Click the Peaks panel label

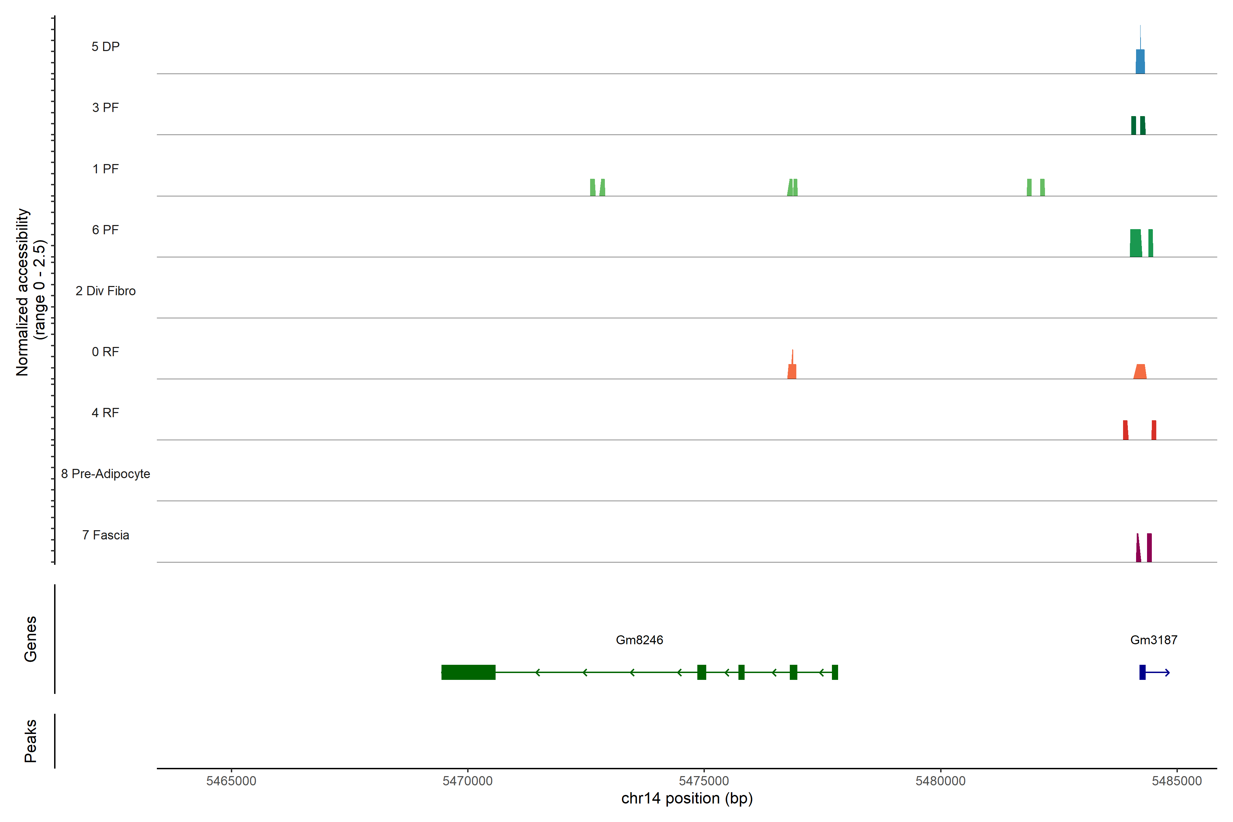pos(30,741)
